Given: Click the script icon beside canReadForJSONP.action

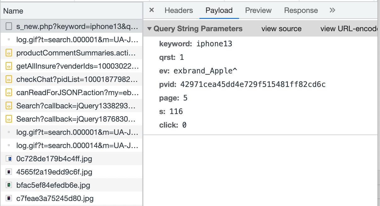Looking at the screenshot, I should click(9, 93).
